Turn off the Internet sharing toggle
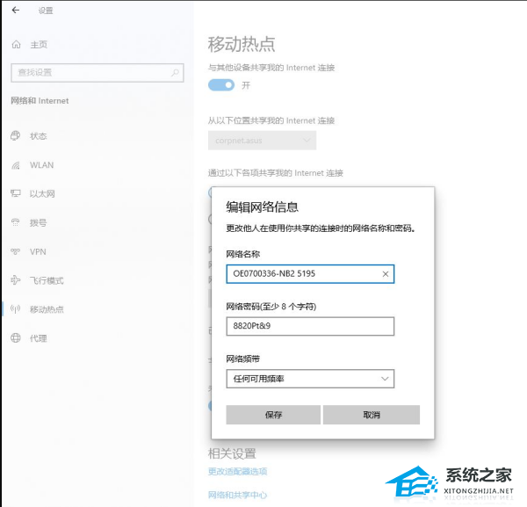 (x=221, y=85)
